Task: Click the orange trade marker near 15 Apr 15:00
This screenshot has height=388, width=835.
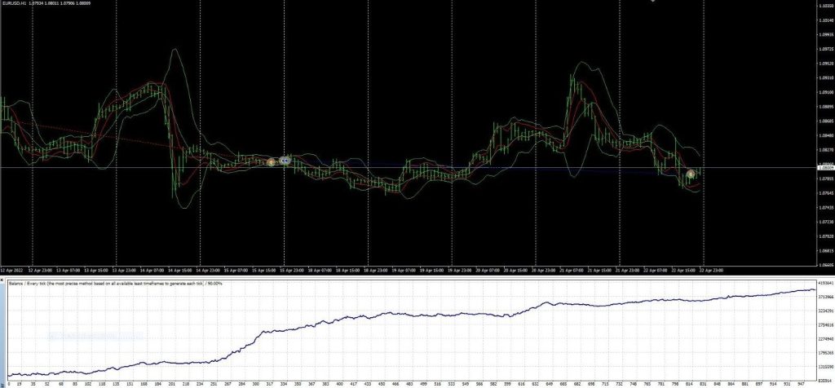Action: pyautogui.click(x=272, y=163)
